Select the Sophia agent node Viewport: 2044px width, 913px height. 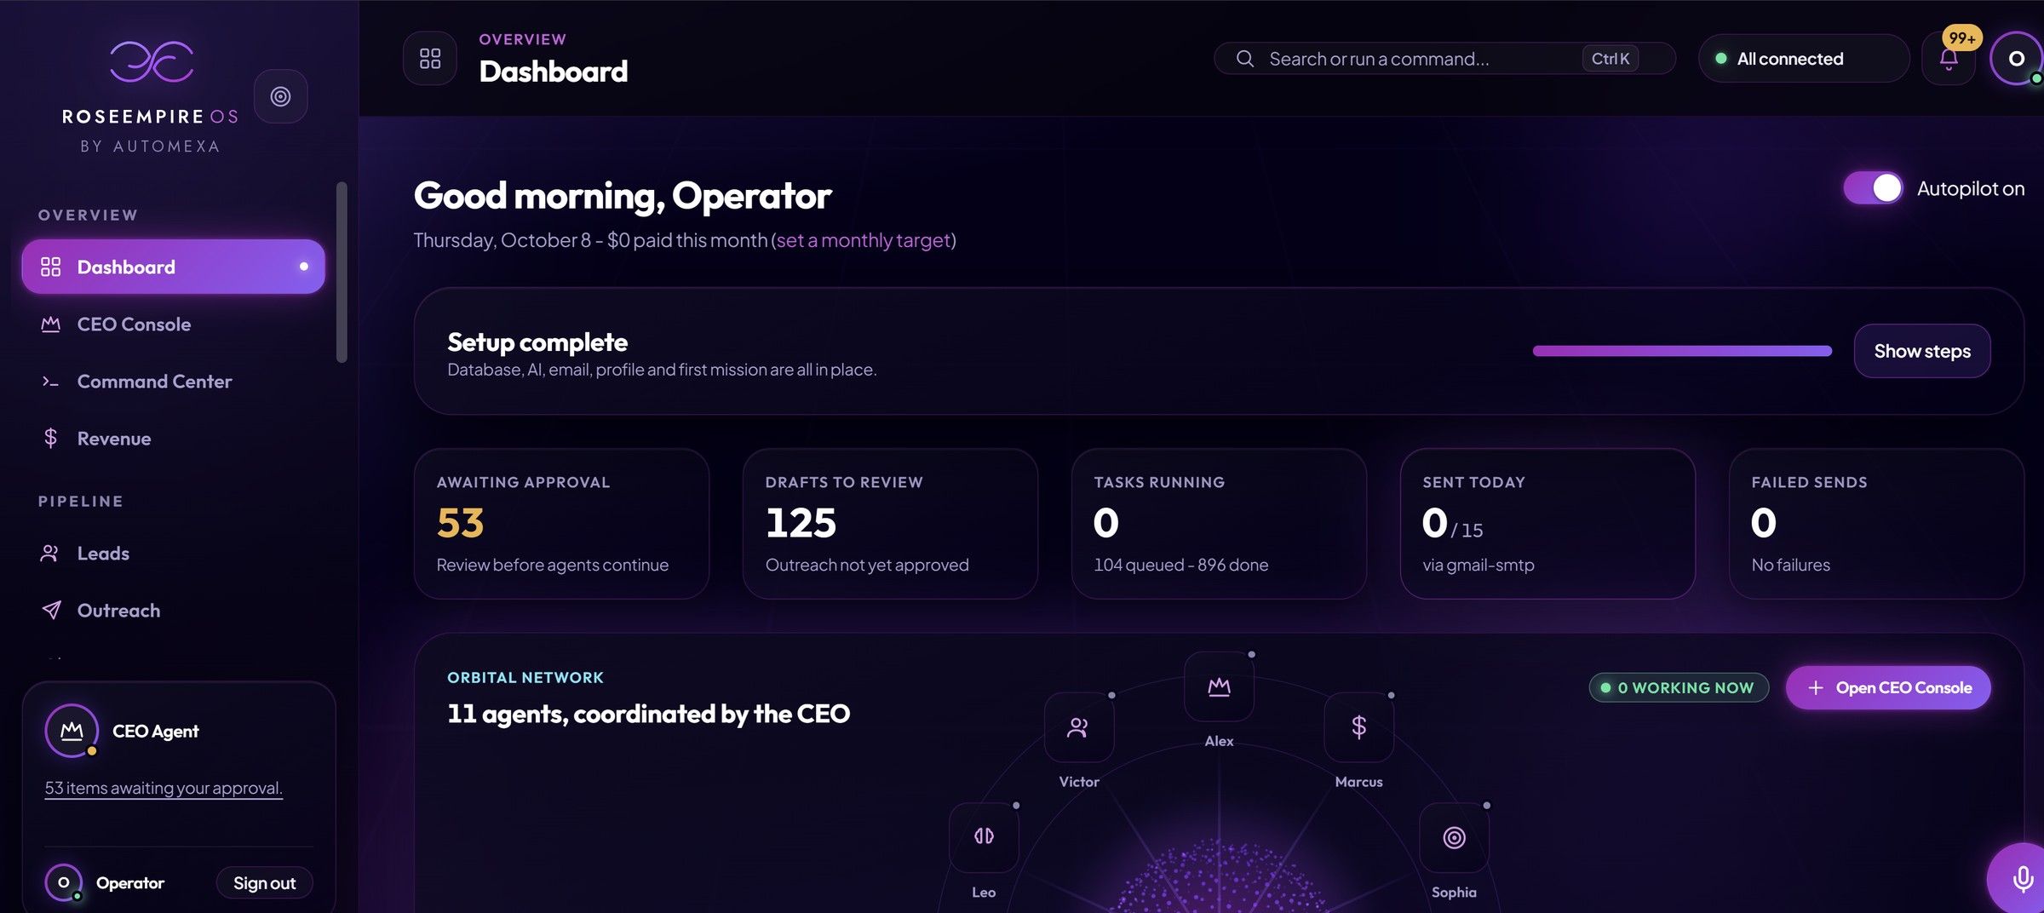coord(1454,837)
